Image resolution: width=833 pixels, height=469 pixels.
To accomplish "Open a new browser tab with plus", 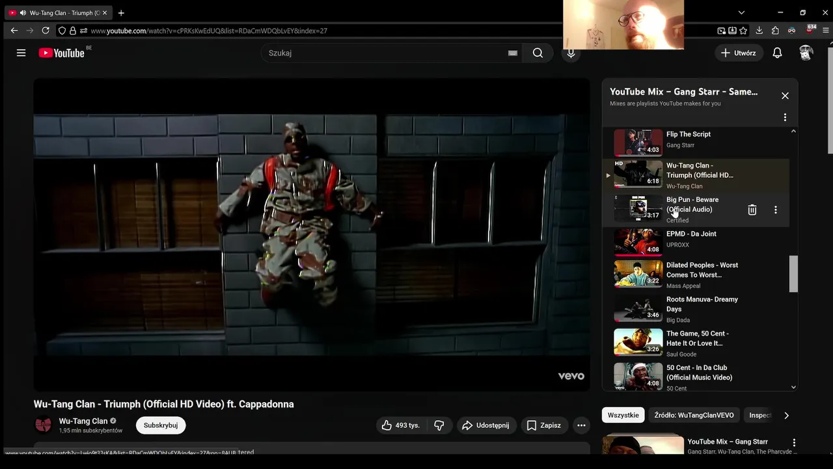I will click(x=121, y=13).
